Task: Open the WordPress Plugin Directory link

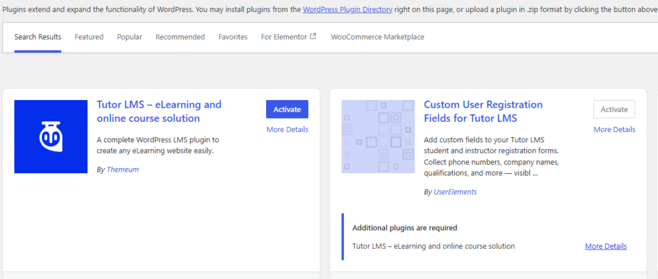Action: (348, 10)
